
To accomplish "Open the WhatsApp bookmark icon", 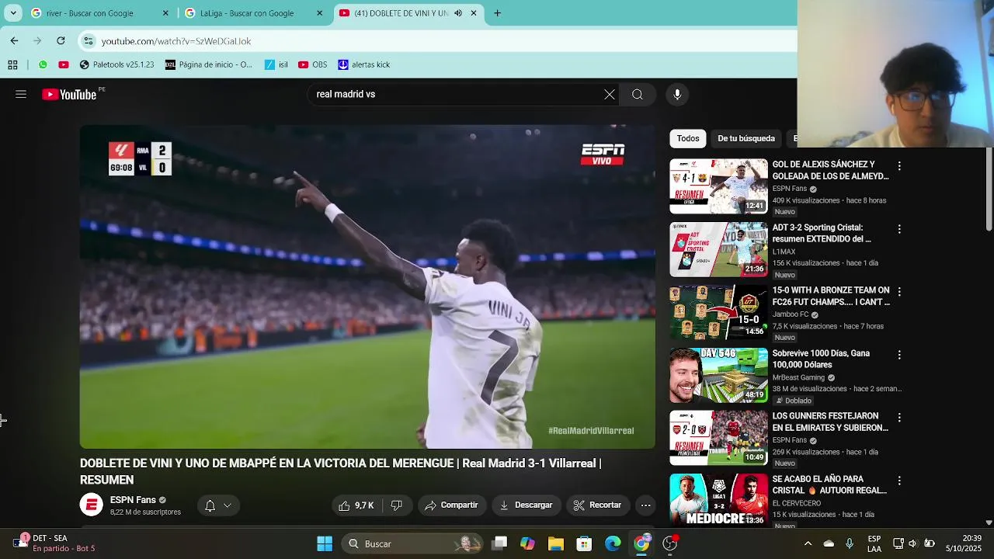I will (x=43, y=65).
